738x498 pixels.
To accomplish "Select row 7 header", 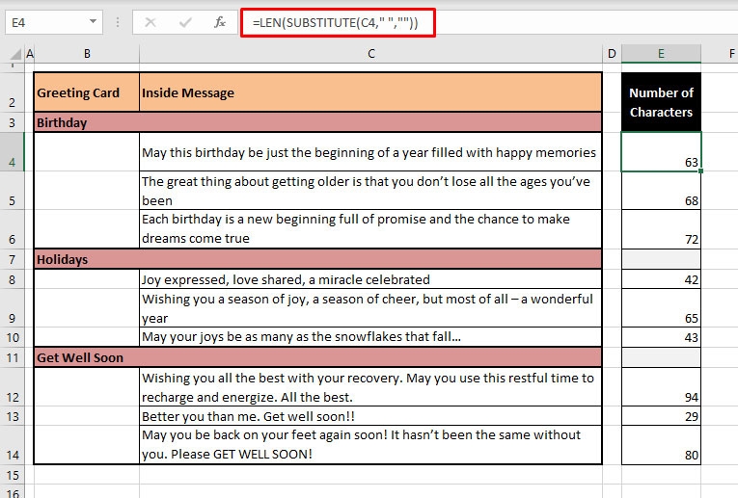I will [12, 259].
